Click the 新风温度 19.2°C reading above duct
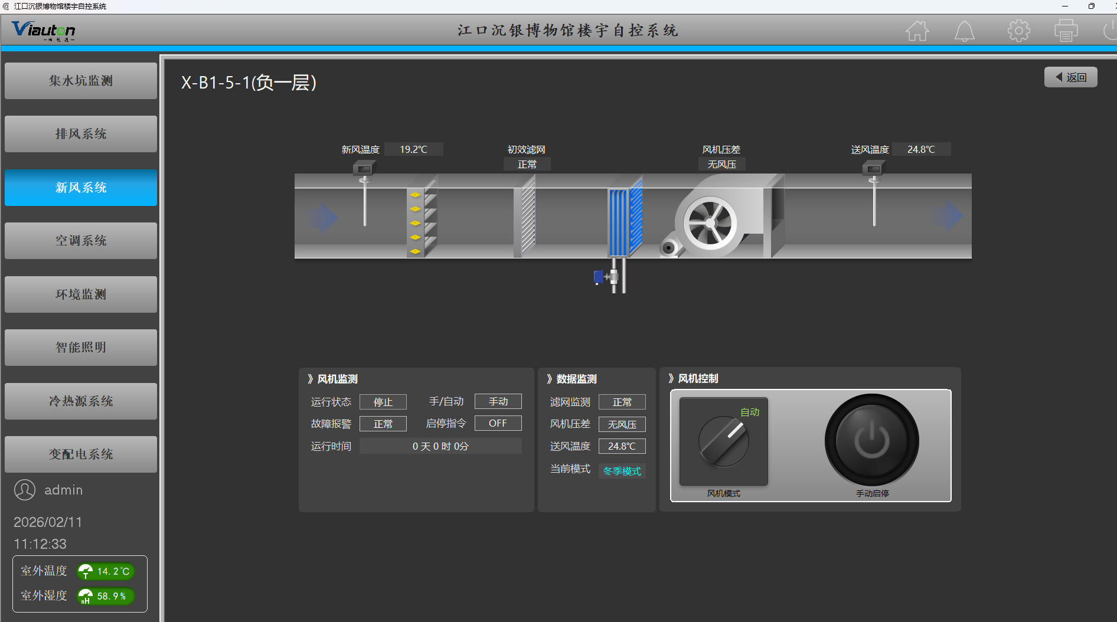This screenshot has width=1117, height=622. pyautogui.click(x=414, y=149)
